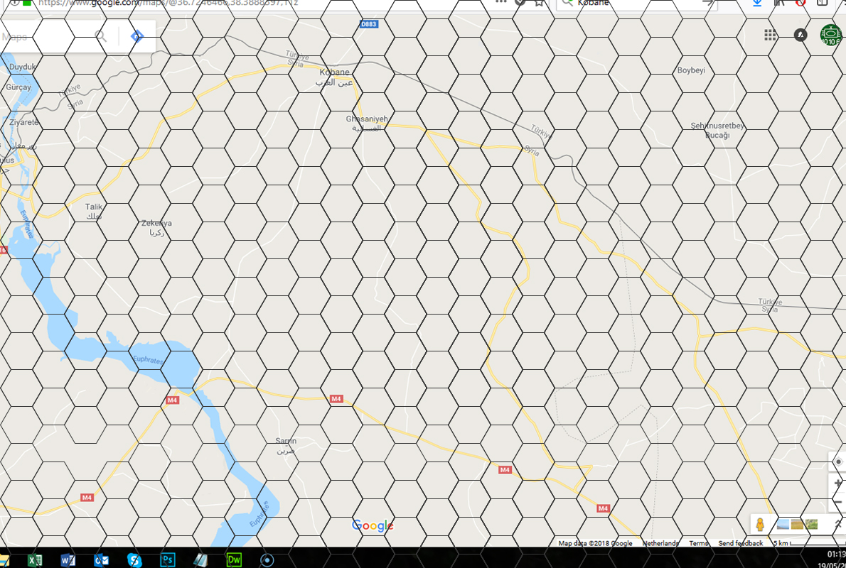846x568 pixels.
Task: Open the green imagery thumbnail
Action: pyautogui.click(x=811, y=525)
